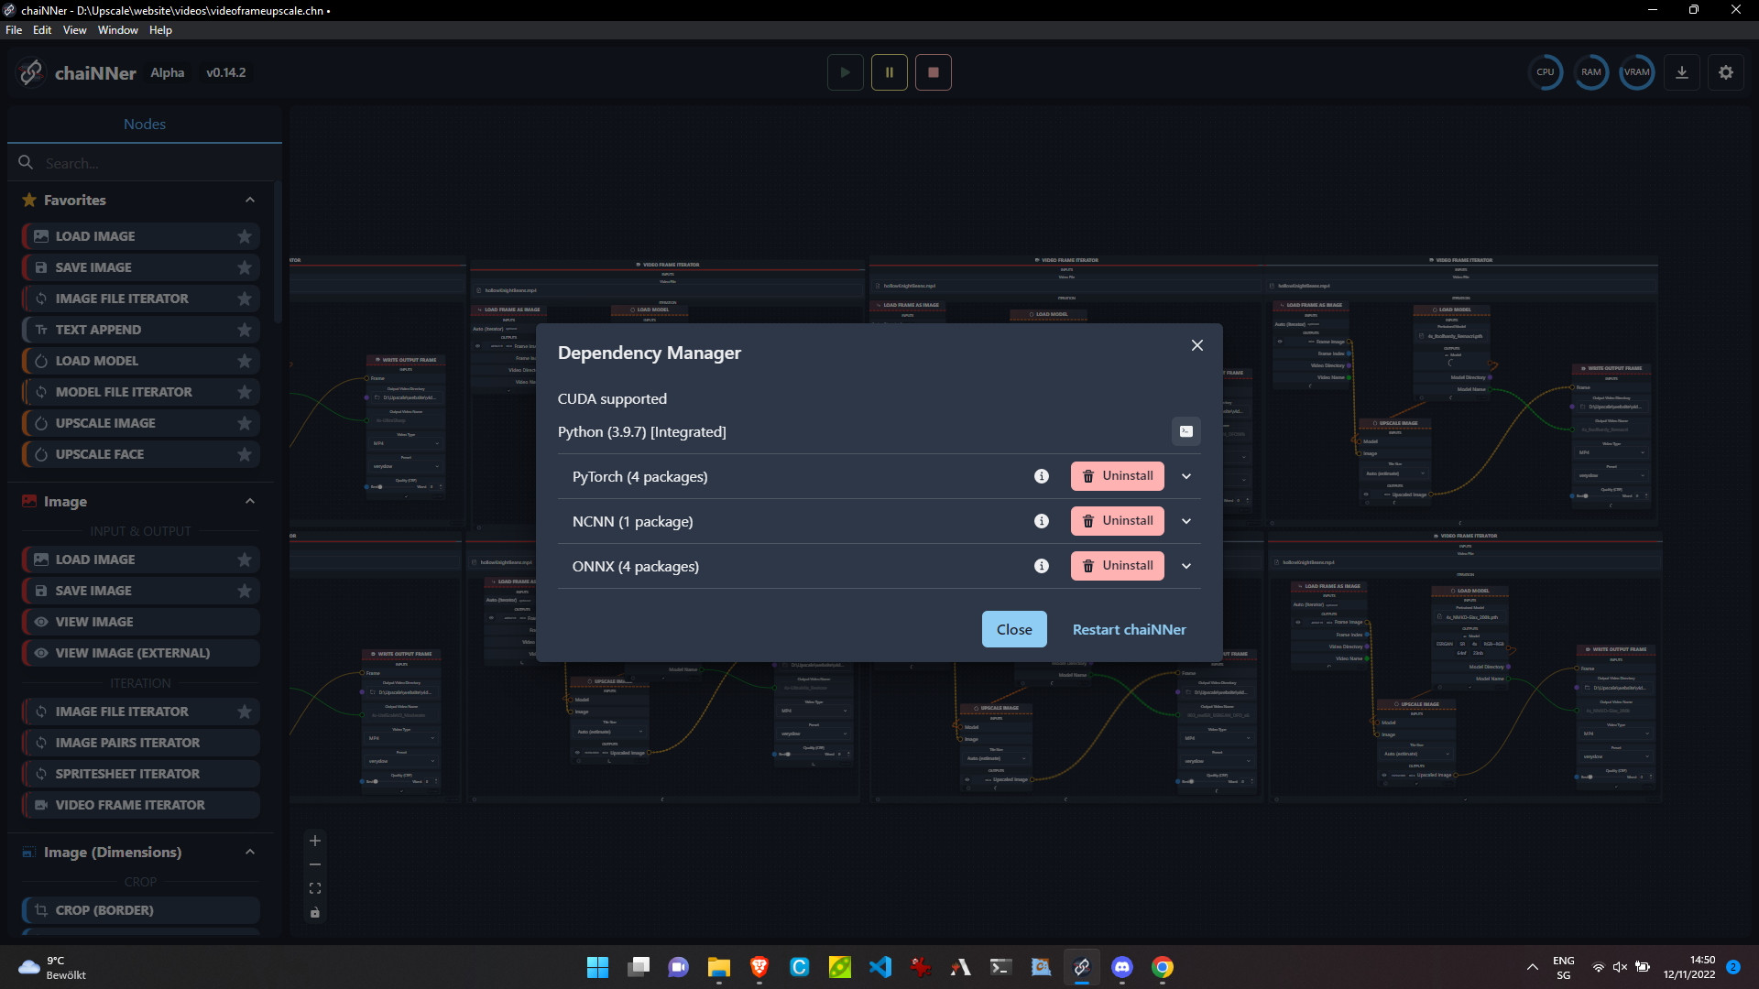Open the RAM usage indicator
The image size is (1759, 989).
(x=1591, y=72)
